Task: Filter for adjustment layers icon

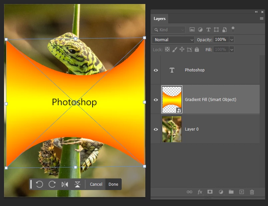Action: click(x=200, y=30)
